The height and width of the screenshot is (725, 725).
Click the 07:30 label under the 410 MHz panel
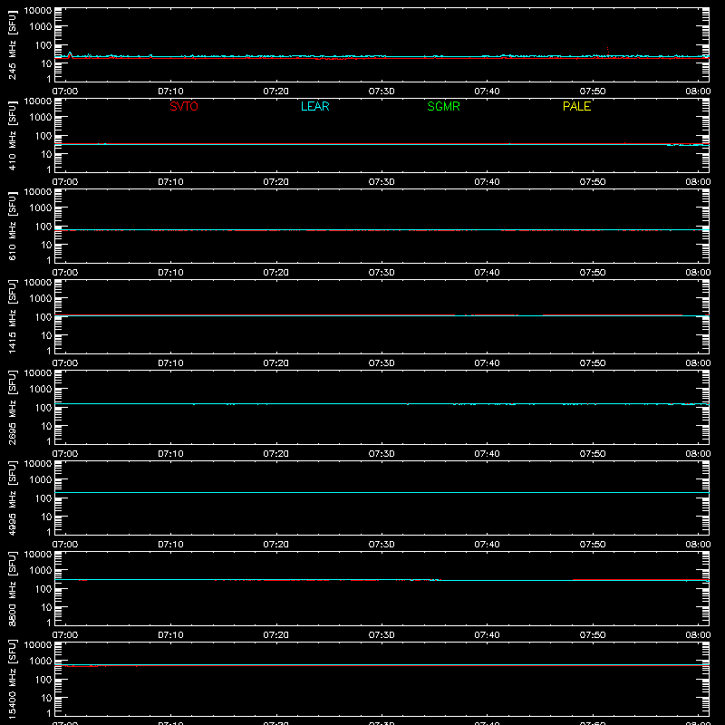(382, 182)
